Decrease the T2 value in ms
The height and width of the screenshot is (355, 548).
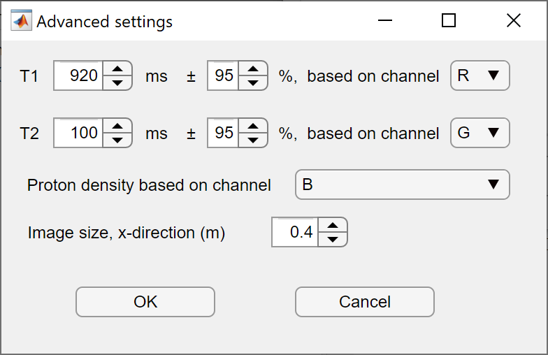coord(117,140)
